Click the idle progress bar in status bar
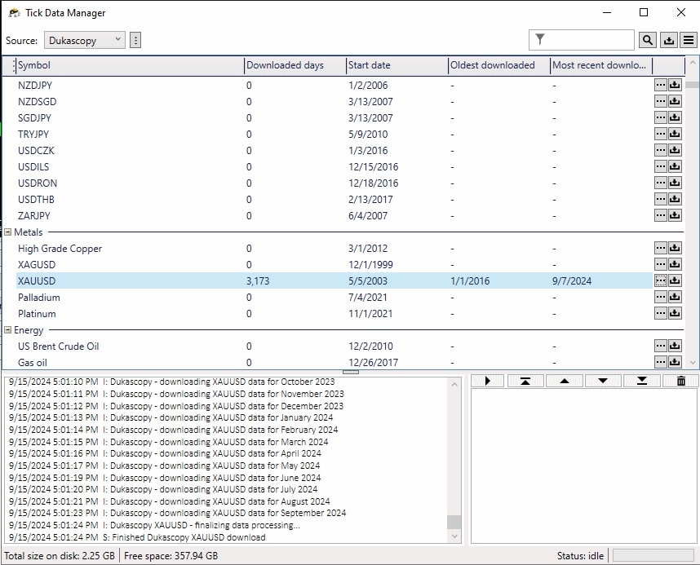The image size is (700, 565). click(653, 556)
